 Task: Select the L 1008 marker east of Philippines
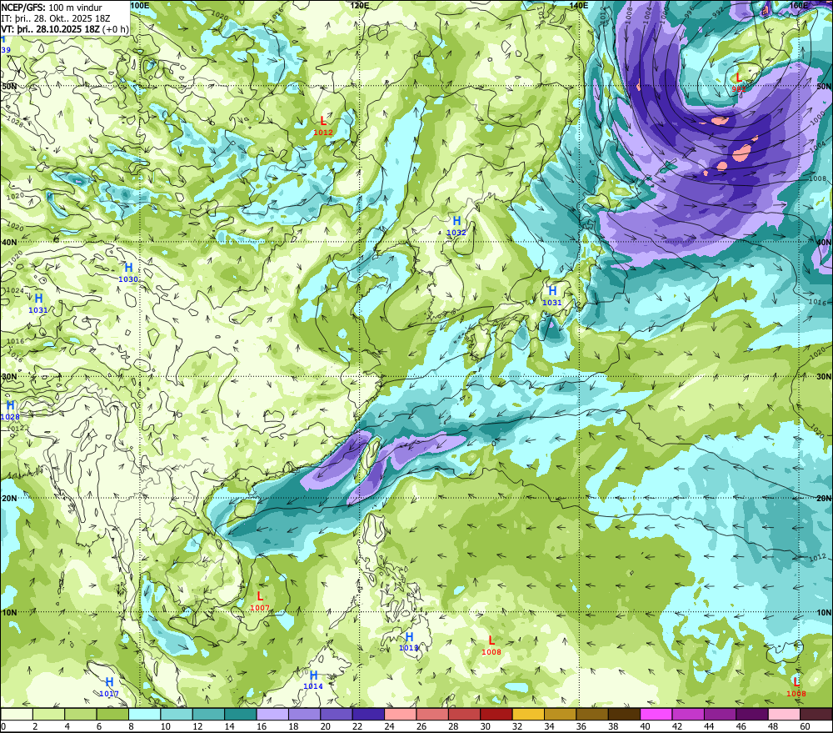(x=491, y=645)
